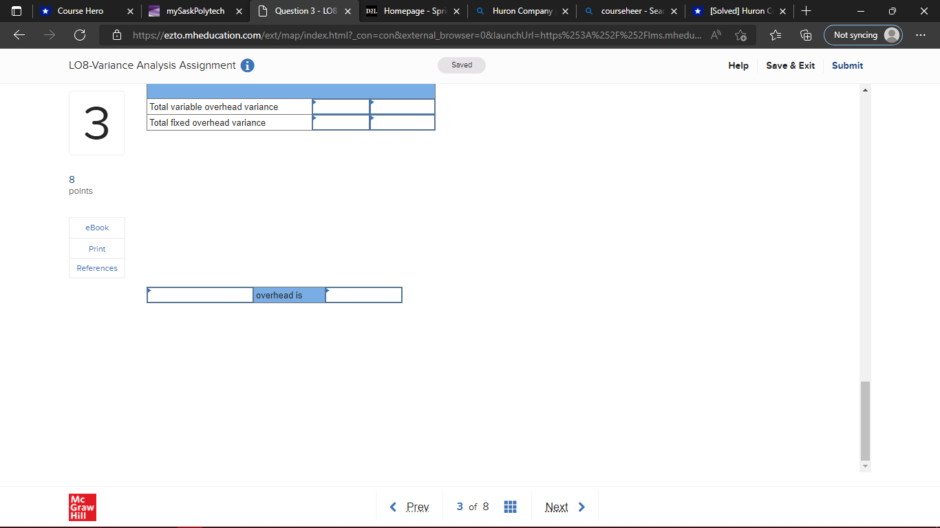Click the LO8-Variance Analysis Assignment title
The width and height of the screenshot is (940, 528).
click(x=152, y=65)
